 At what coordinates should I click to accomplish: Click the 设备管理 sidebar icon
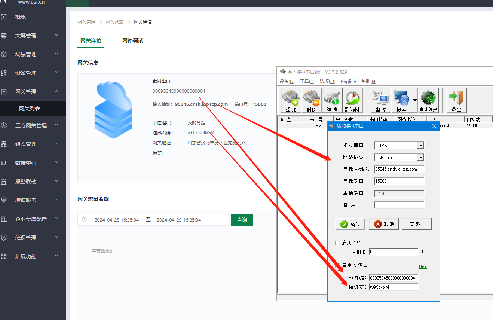coord(4,73)
